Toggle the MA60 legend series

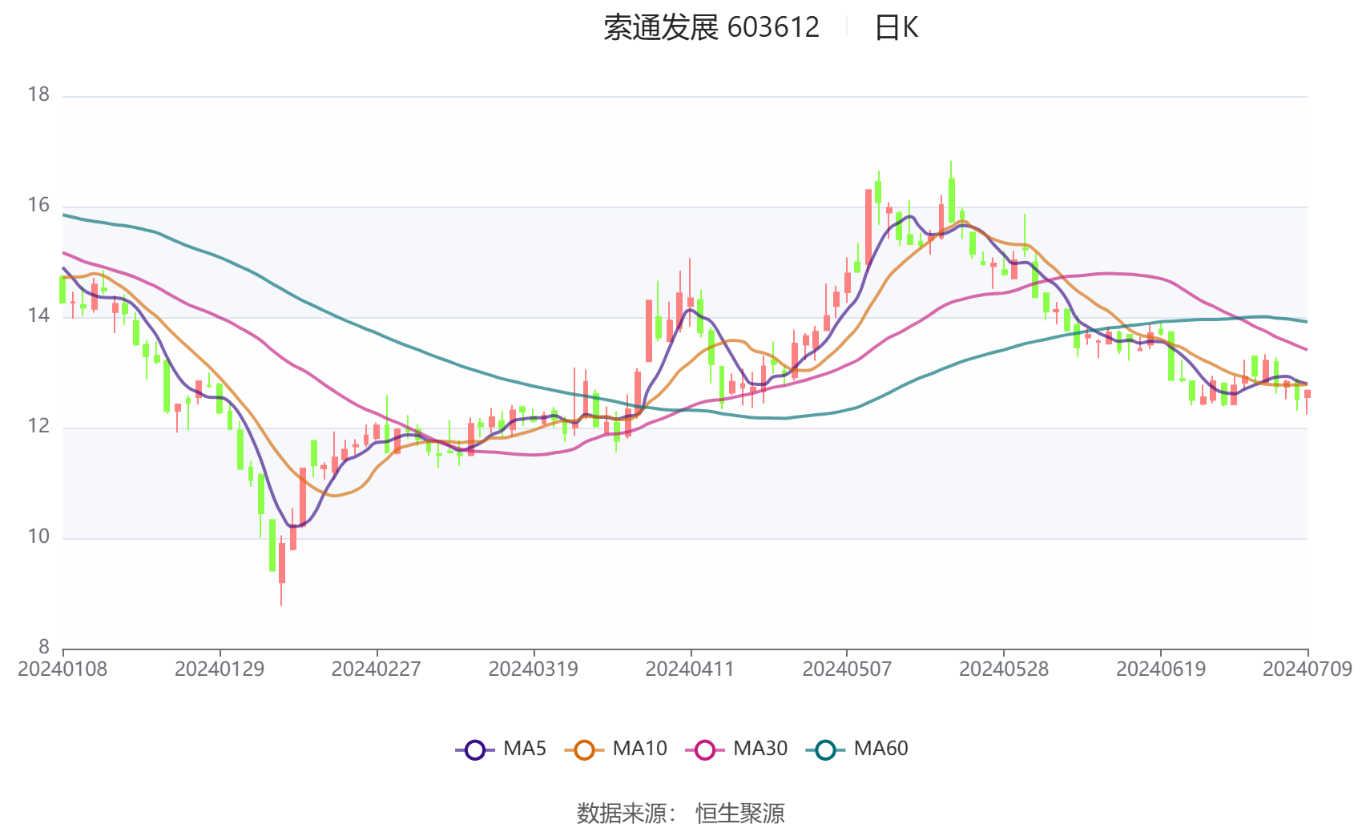click(x=857, y=750)
